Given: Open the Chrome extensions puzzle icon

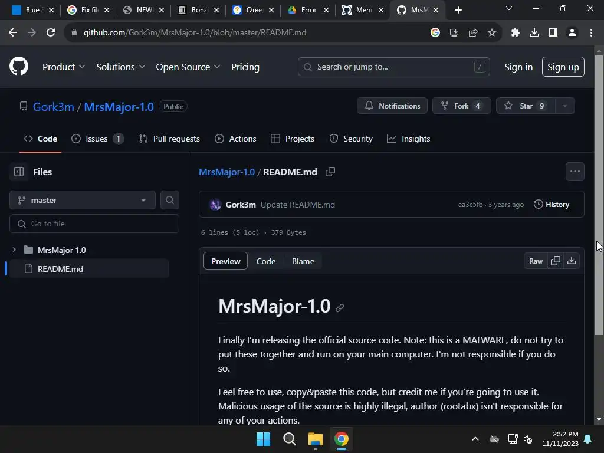Looking at the screenshot, I should (515, 33).
